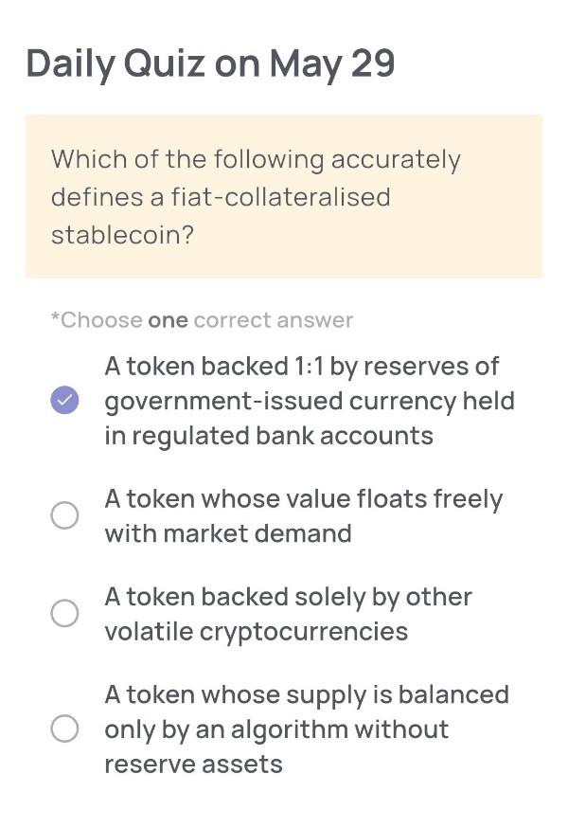Click the word 'stablecoin?' in the question box

[x=123, y=235]
